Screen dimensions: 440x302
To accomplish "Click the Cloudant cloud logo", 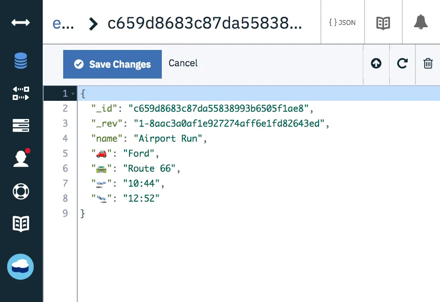I will click(20, 267).
